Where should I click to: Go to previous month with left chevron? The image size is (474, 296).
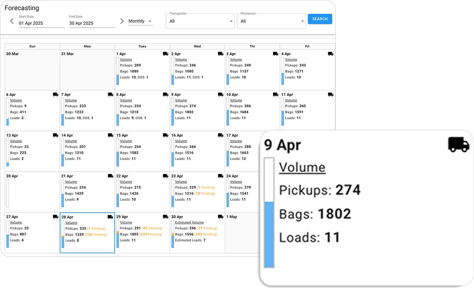tap(12, 21)
